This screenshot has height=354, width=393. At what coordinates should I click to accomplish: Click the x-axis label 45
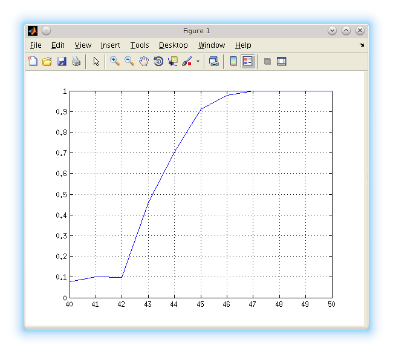(x=200, y=304)
